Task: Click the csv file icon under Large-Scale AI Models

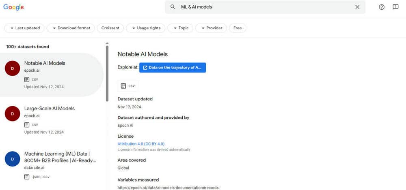Action: click(27, 125)
